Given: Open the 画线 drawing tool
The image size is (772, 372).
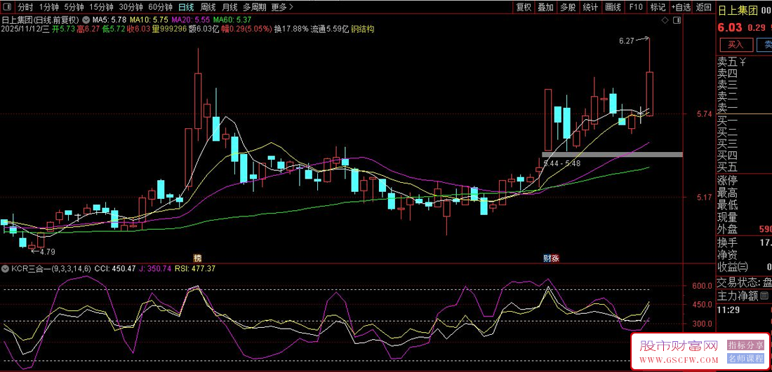Looking at the screenshot, I should [x=613, y=7].
